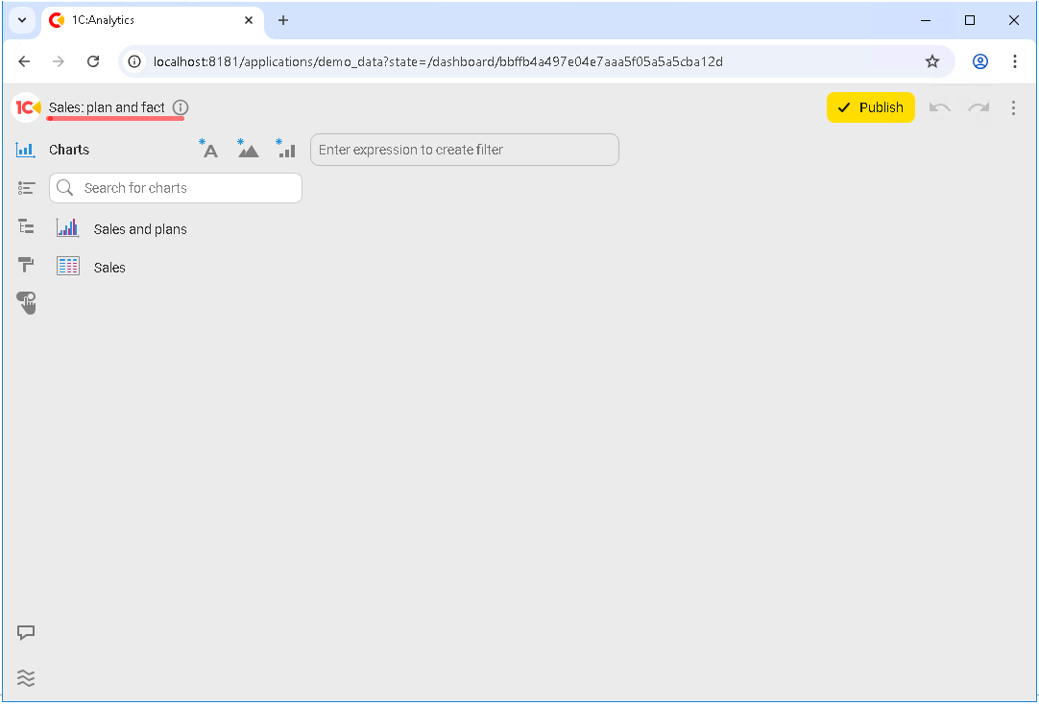Open the dashboard info icon next to title
The height and width of the screenshot is (706, 1039).
(x=181, y=107)
